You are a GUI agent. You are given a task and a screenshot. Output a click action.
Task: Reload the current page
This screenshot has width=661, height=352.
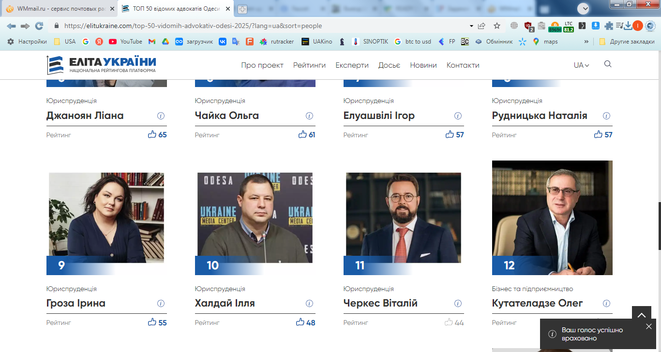39,26
